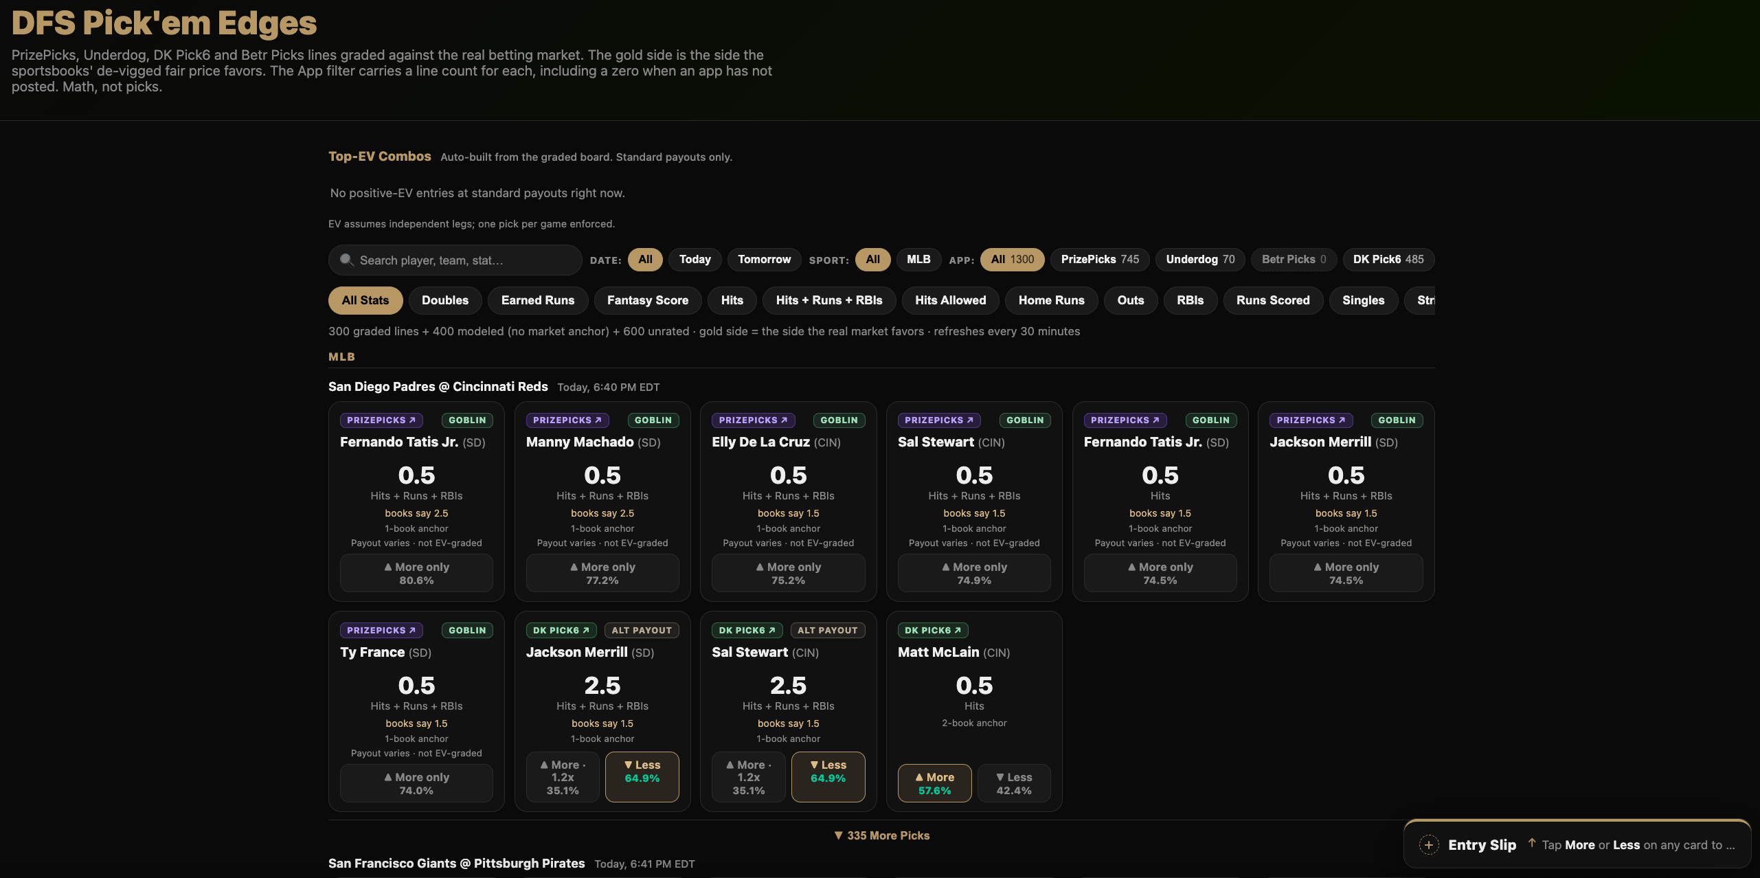Viewport: 1760px width, 878px height.
Task: Click Goblin badge on Ty France card
Action: pos(467,630)
